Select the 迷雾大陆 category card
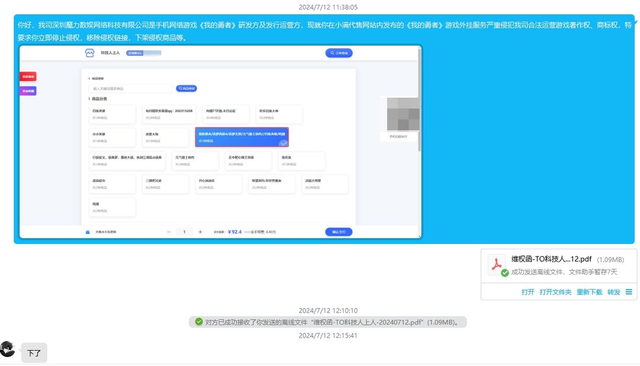The image size is (640, 366). (x=165, y=137)
